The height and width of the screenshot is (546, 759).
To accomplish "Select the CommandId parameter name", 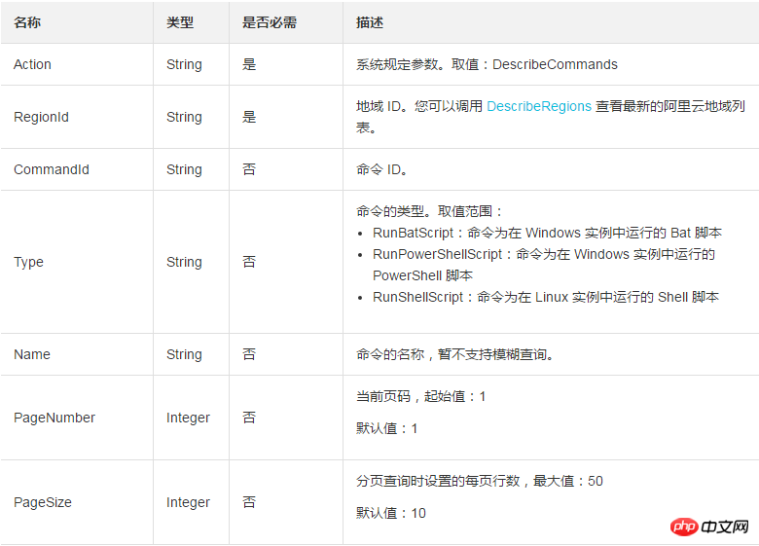I will coord(52,169).
